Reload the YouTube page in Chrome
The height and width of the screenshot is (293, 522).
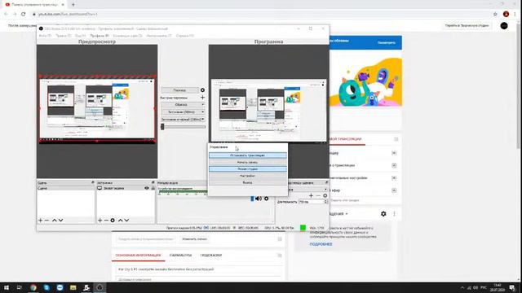pyautogui.click(x=24, y=14)
